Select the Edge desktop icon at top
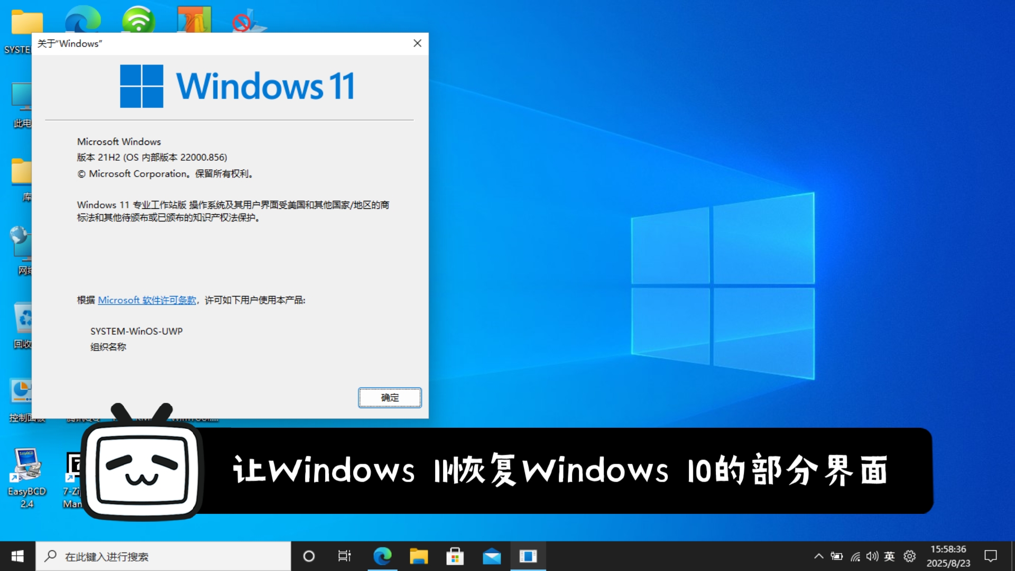Screen dimensions: 1015x571 coord(83,19)
